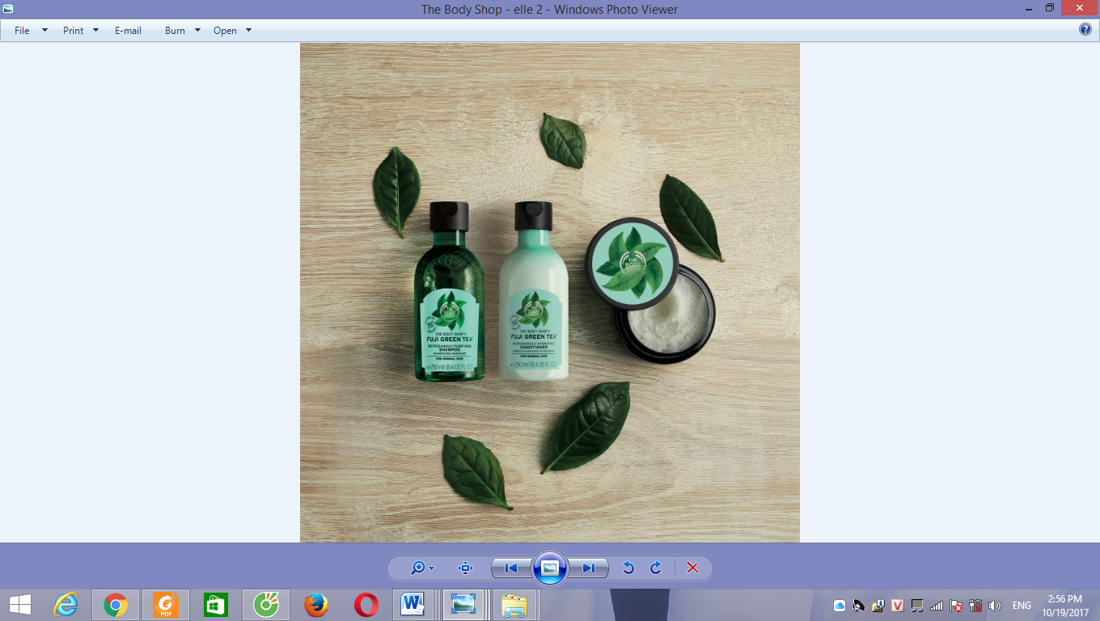The height and width of the screenshot is (621, 1100).
Task: Open the volume speaker tray icon
Action: pos(995,606)
